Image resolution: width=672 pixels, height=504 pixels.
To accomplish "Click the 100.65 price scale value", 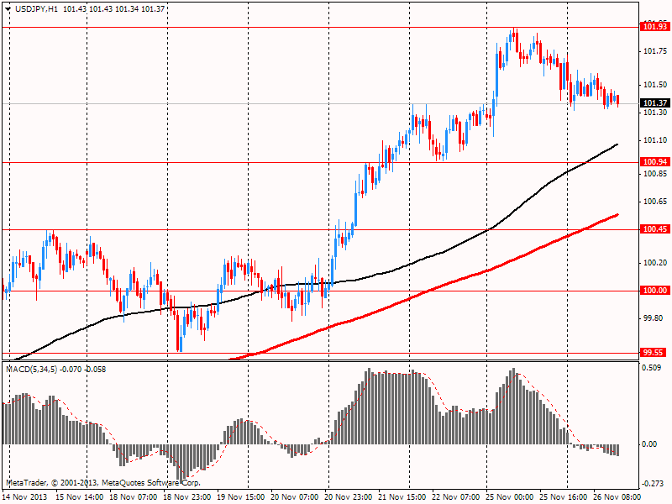I will [x=655, y=202].
